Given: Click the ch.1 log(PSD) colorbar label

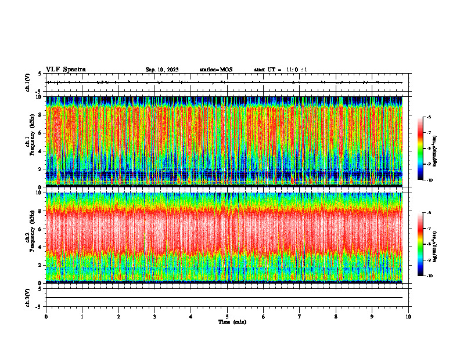Looking at the screenshot, I should coord(435,151).
